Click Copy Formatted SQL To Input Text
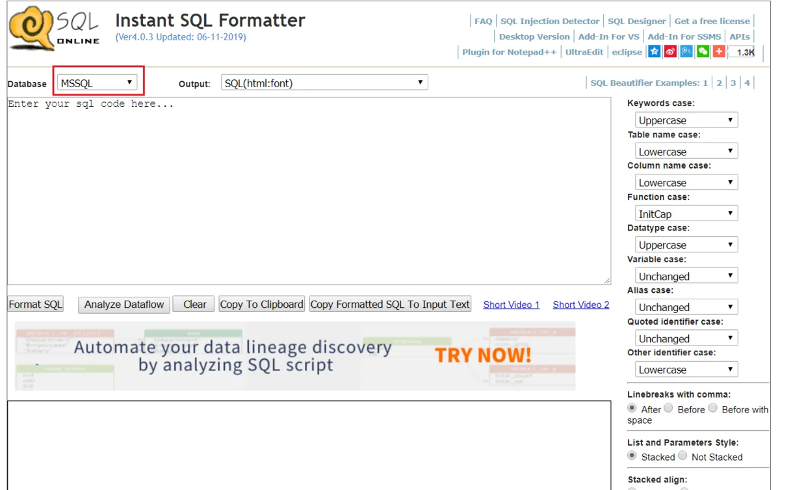Viewport: 806px width, 490px height. [390, 304]
